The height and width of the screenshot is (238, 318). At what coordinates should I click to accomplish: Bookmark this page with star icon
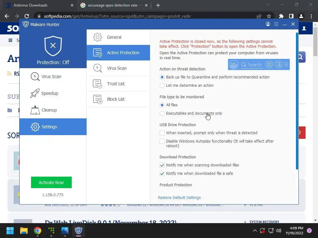[x=269, y=16]
